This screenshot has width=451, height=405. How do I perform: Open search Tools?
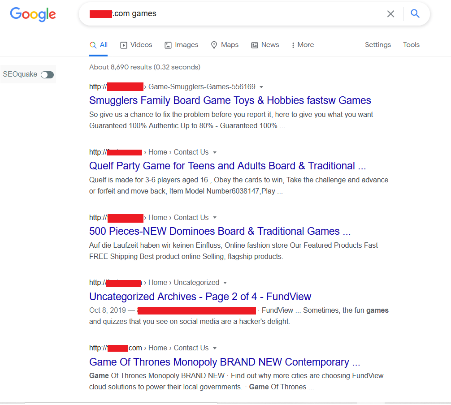pyautogui.click(x=411, y=45)
